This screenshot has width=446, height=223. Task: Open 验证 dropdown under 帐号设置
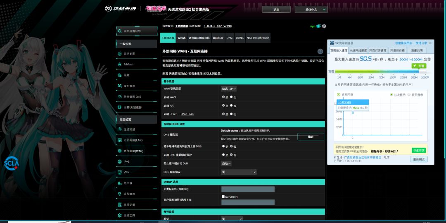pyautogui.click(x=232, y=219)
